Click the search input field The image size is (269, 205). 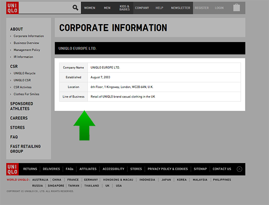[x=45, y=8]
